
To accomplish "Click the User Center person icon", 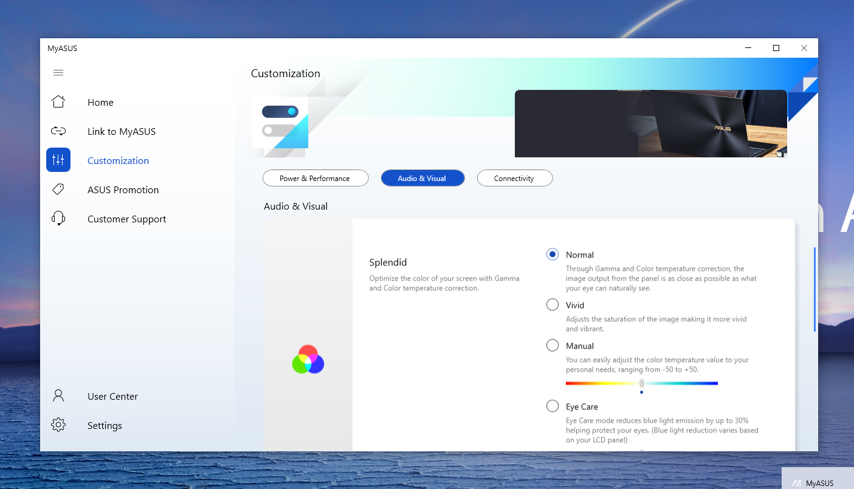I will click(58, 396).
